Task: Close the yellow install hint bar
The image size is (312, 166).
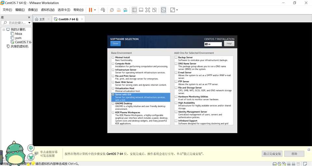Action: point(309,149)
